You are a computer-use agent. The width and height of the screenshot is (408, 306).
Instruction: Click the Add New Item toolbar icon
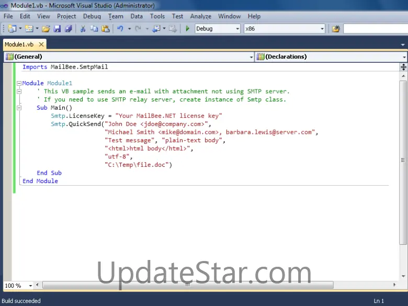pos(29,29)
